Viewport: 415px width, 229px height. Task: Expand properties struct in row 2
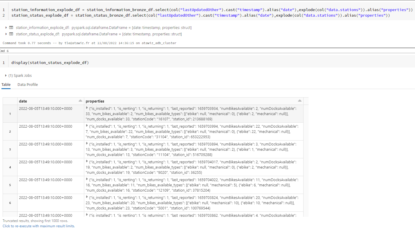pos(87,126)
